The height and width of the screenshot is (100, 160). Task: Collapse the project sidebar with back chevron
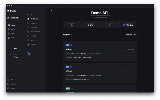(x=51, y=10)
